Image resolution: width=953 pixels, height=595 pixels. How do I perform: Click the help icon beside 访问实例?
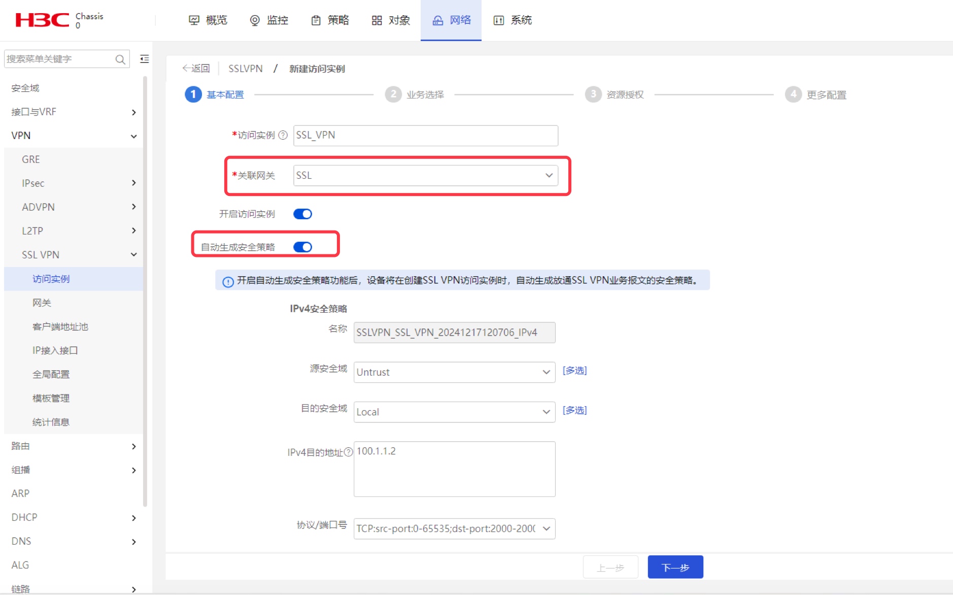point(283,135)
